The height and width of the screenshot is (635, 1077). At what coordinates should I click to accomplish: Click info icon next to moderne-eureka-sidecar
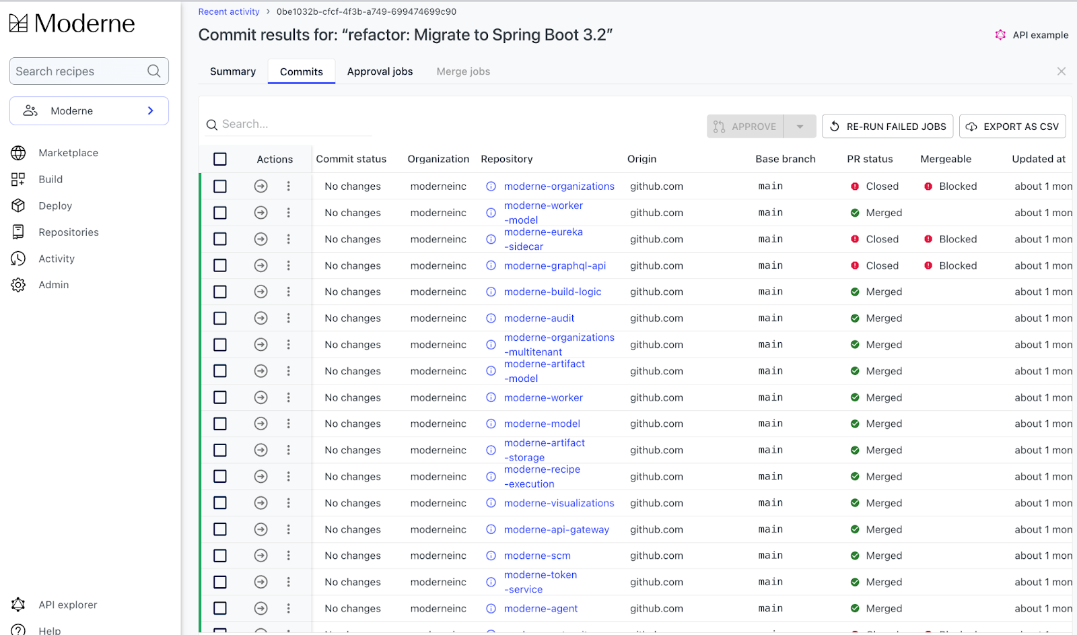[x=491, y=239]
